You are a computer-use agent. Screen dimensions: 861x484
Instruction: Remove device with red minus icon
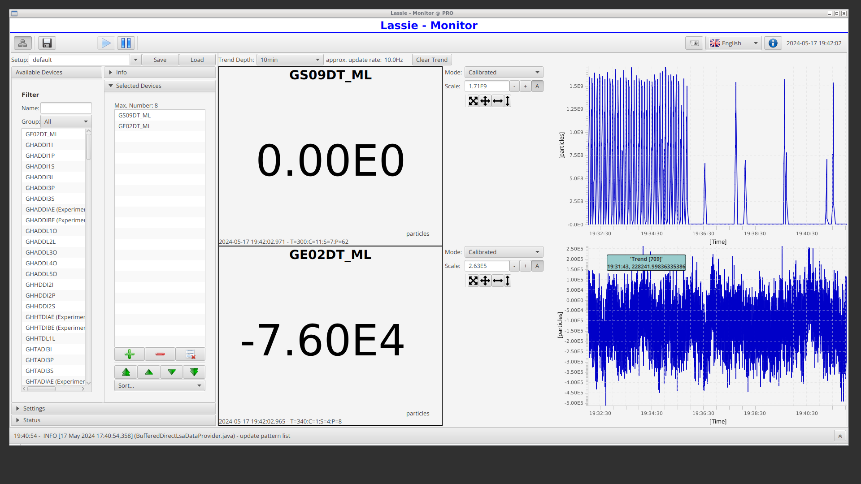160,354
